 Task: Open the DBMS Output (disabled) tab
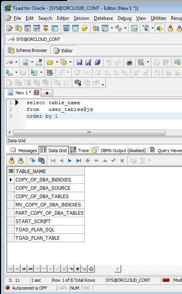(x=120, y=151)
